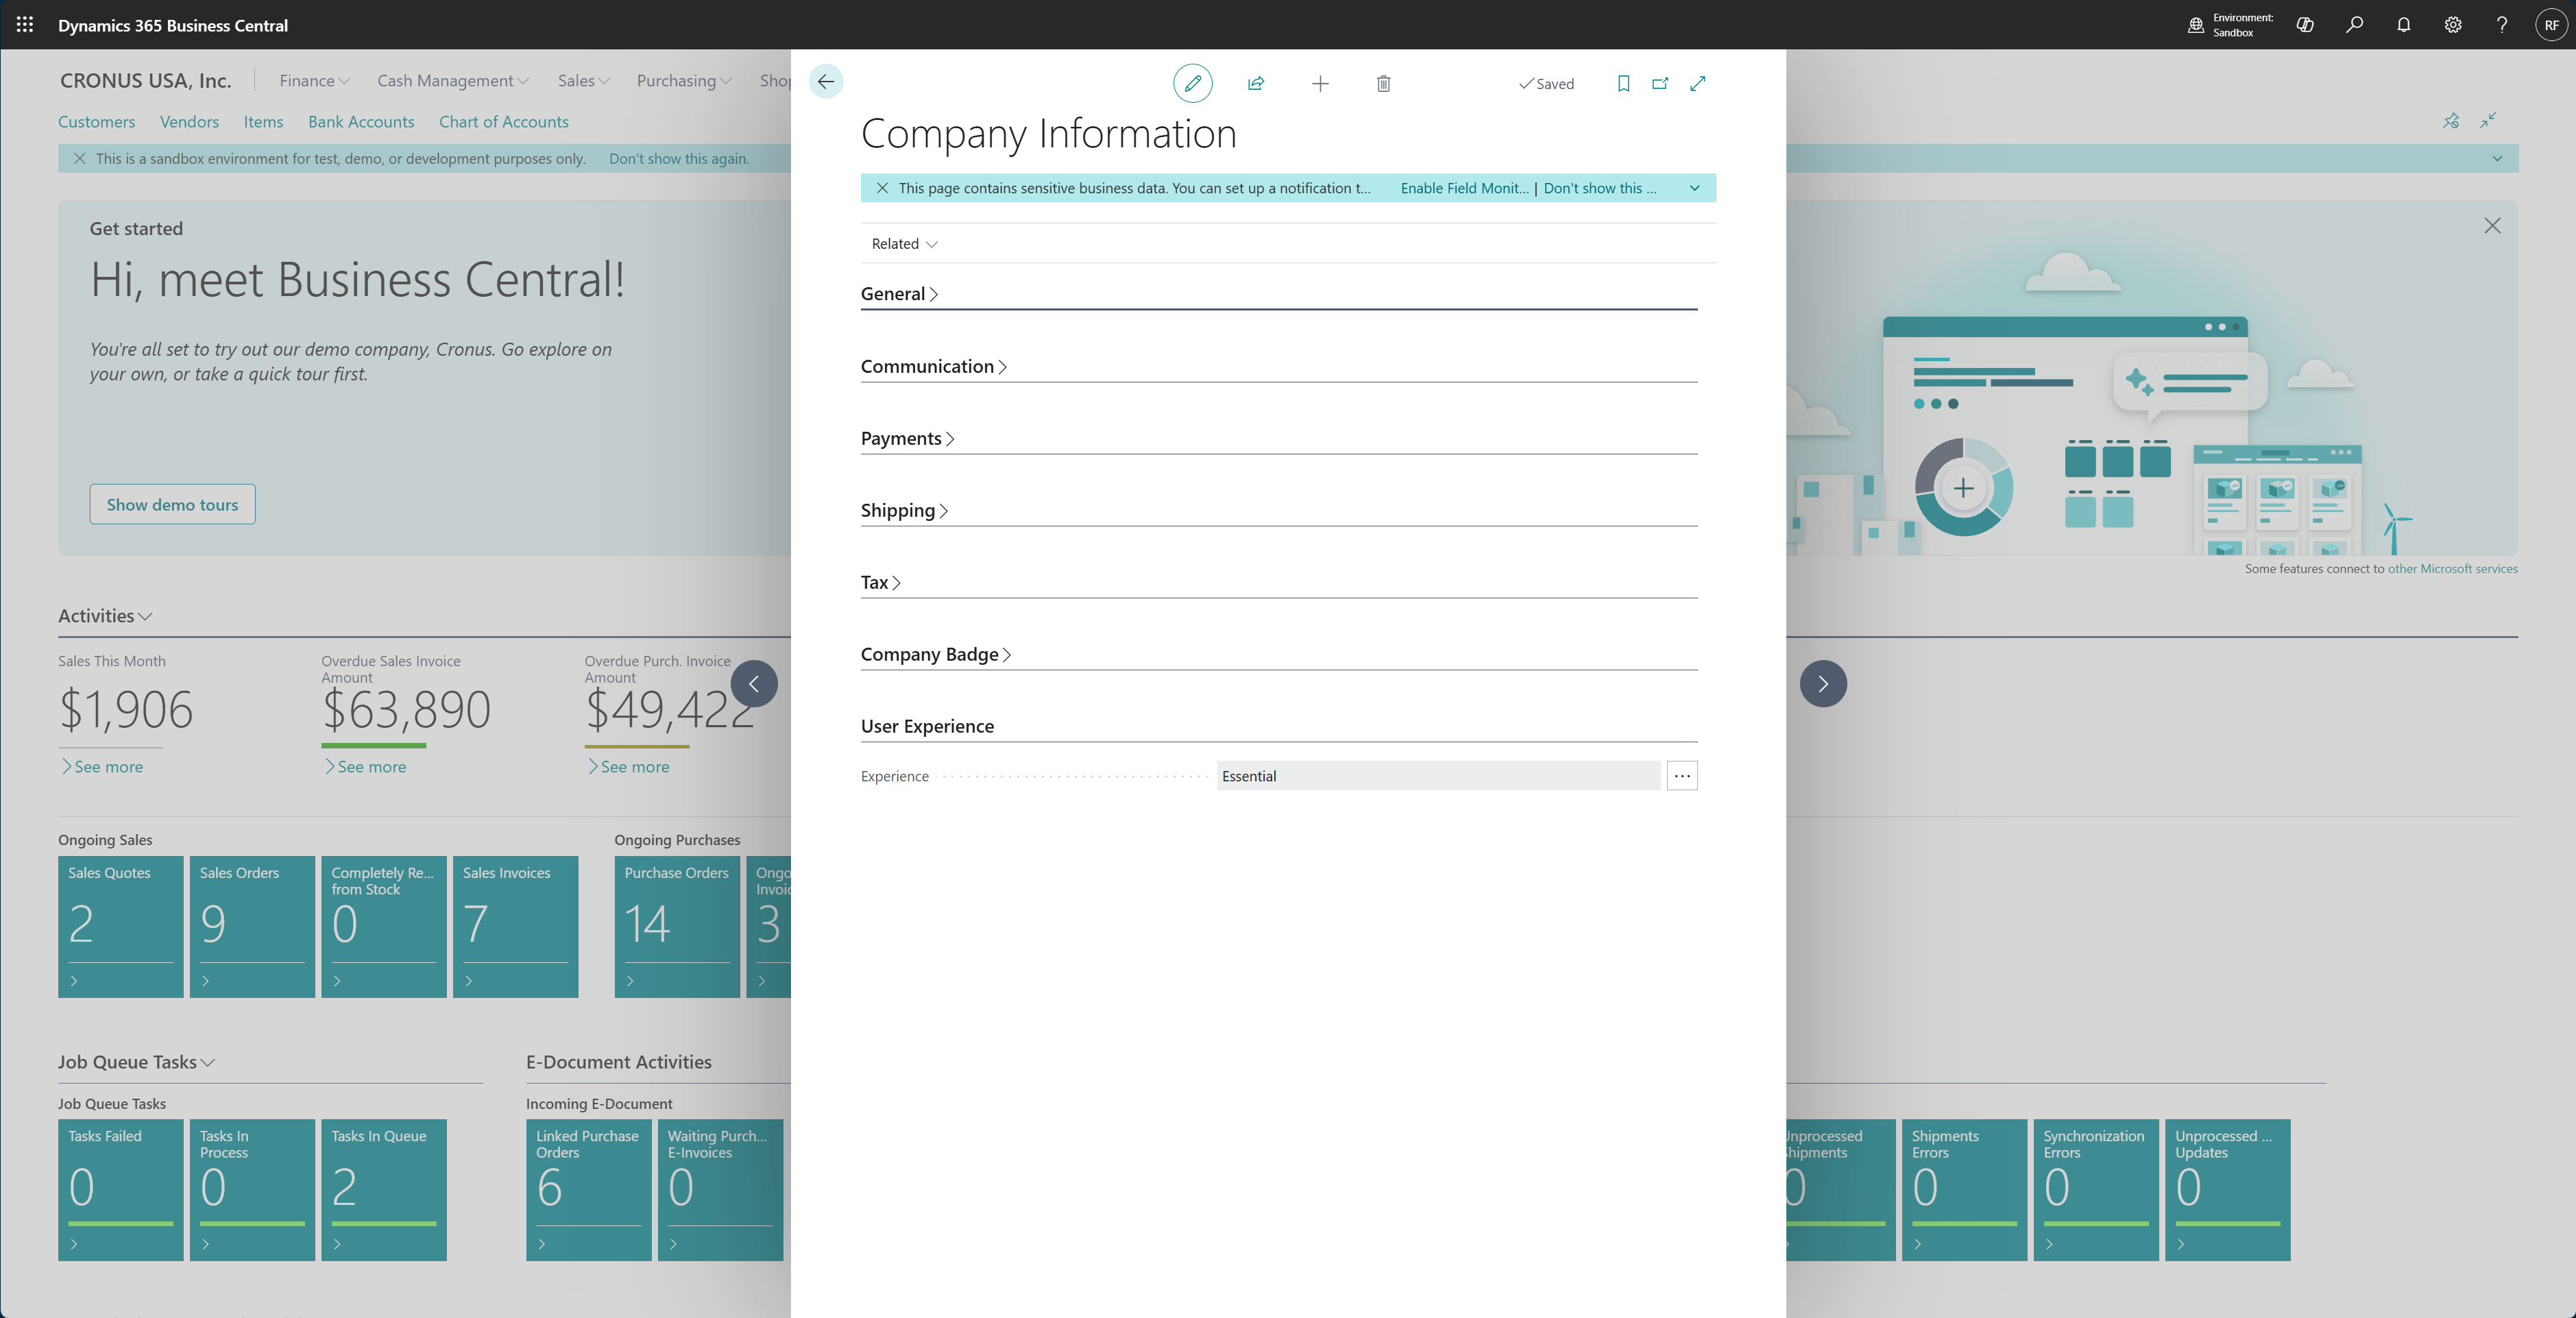Viewport: 2576px width, 1318px height.
Task: Open the Items link
Action: click(x=263, y=122)
